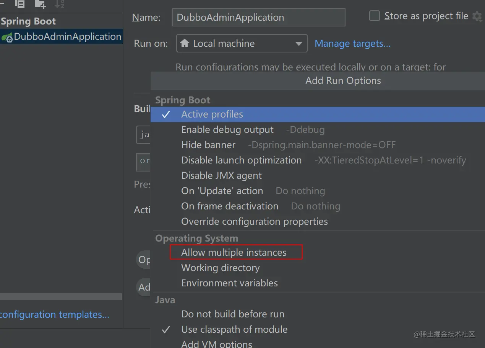Choose Disable JMX agent option
Viewport: 485px width, 348px height.
[318, 176]
